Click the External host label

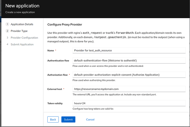coord(55,89)
